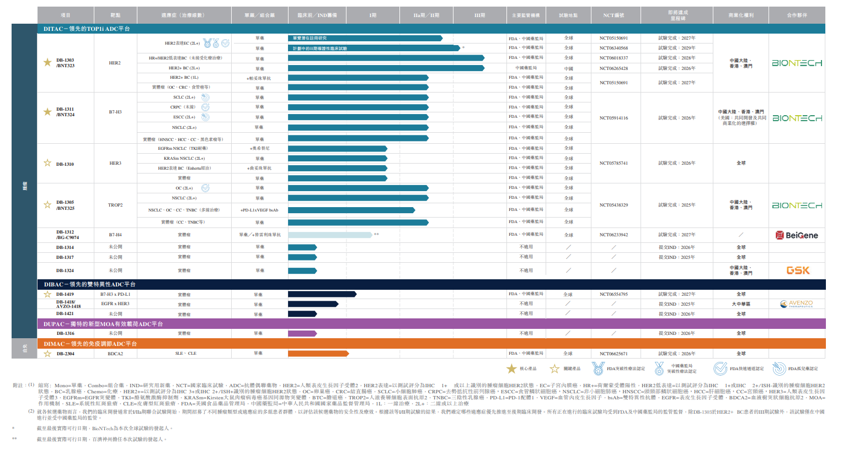
Task: Click the light-blue DB-1312 progress bar
Action: 330,235
